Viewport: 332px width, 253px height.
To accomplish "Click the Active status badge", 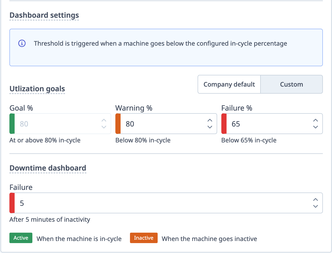I will tap(21, 238).
